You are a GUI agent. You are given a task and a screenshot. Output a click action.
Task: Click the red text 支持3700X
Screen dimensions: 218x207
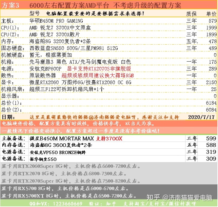coord(109,139)
